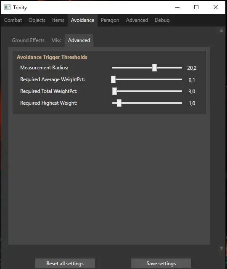The height and width of the screenshot is (269, 227).
Task: Close the Trinity window
Action: coord(216,8)
